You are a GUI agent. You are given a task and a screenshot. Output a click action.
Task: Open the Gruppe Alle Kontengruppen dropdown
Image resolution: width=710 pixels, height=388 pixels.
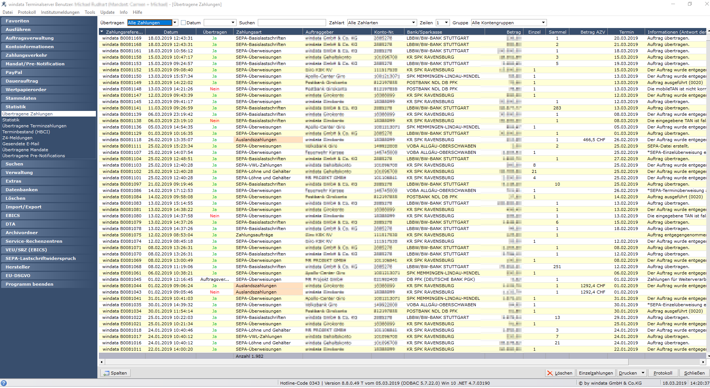[543, 23]
